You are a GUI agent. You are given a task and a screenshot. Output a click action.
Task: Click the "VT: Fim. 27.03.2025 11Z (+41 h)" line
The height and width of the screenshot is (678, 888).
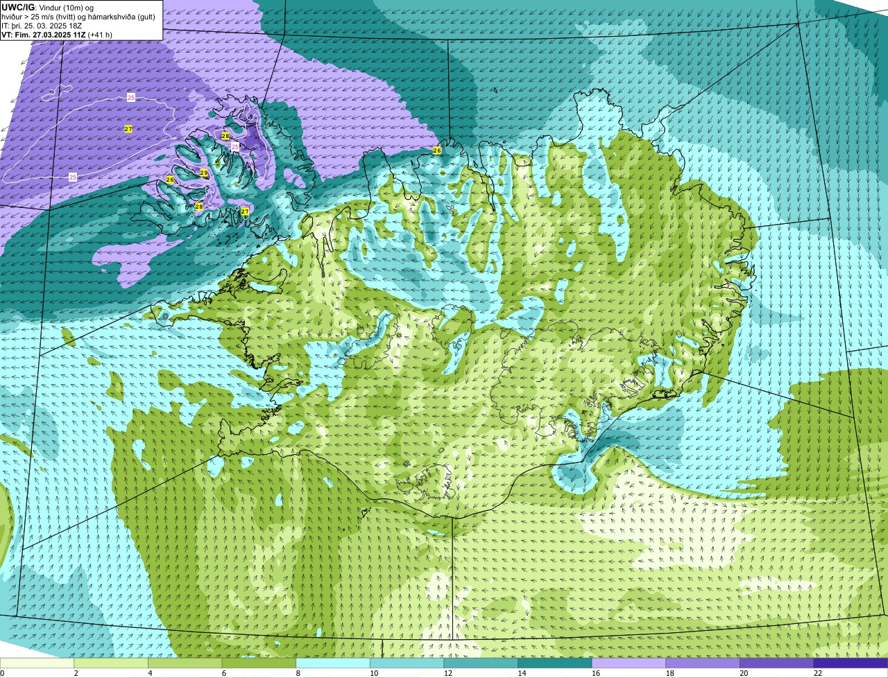(x=57, y=34)
